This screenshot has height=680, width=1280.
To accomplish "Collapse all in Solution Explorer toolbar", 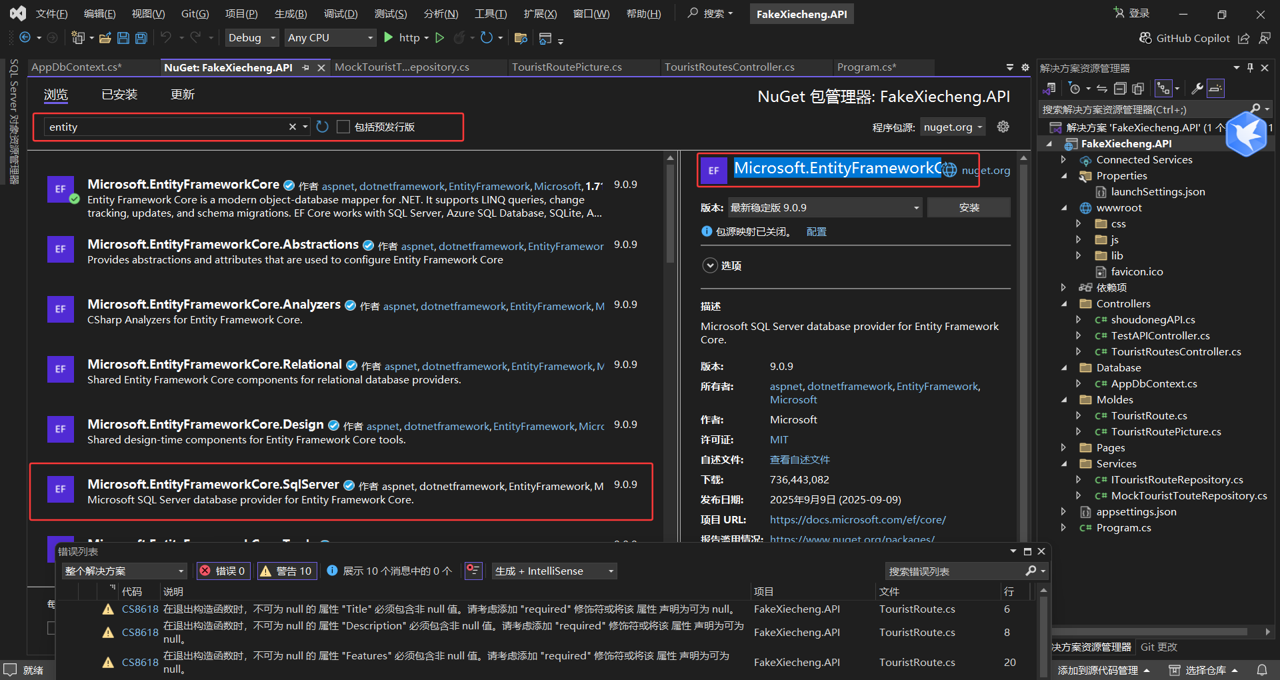I will click(1120, 88).
